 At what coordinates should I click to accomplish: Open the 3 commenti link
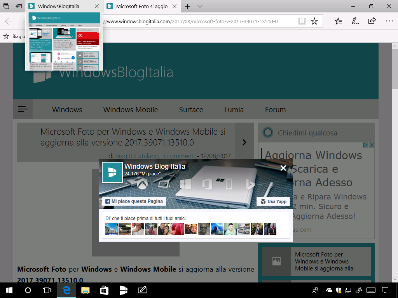coord(178,156)
